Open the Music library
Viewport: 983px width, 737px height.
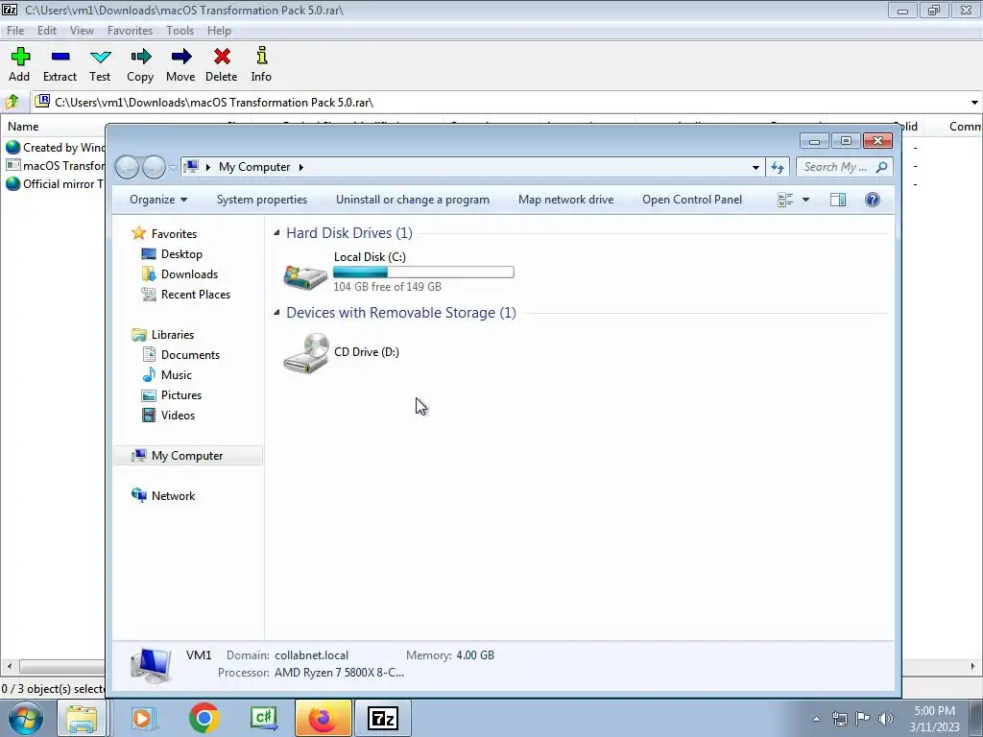[x=177, y=375]
